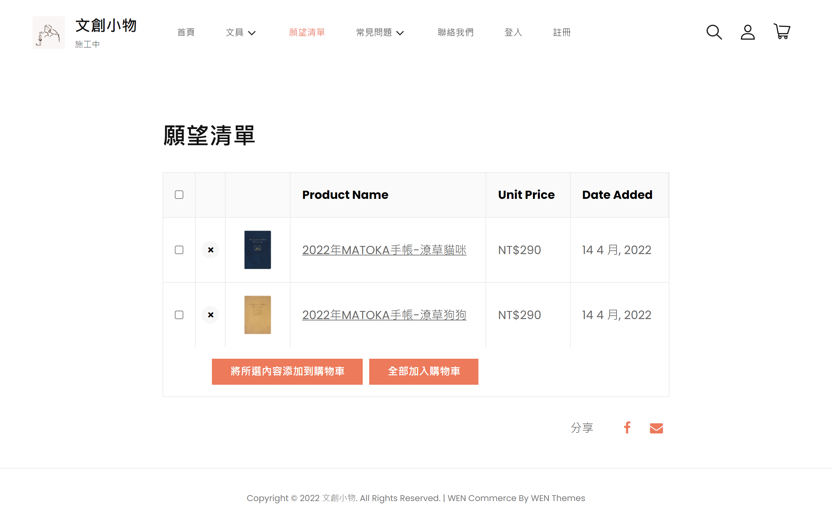Go to 聯絡我們 menu item
832x529 pixels.
455,32
